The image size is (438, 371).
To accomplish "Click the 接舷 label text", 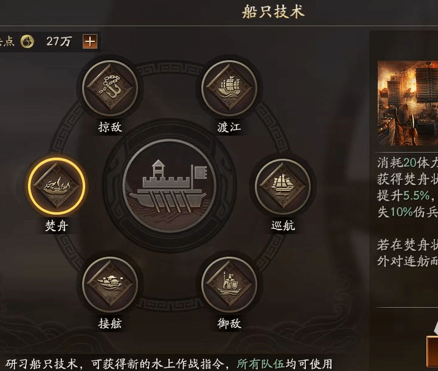I will pos(110,323).
